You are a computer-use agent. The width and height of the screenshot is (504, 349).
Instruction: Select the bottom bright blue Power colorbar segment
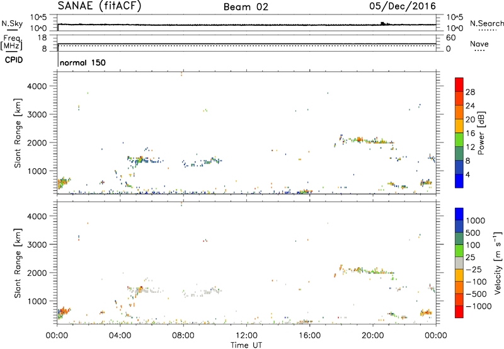(459, 181)
